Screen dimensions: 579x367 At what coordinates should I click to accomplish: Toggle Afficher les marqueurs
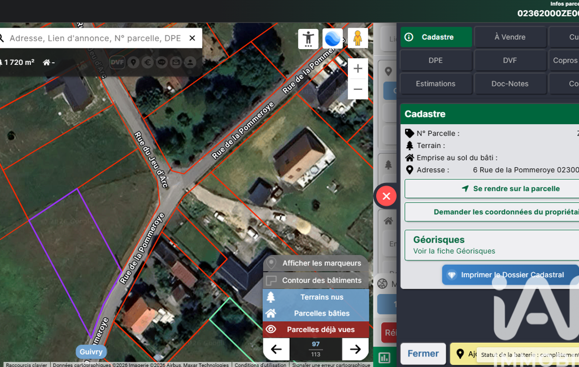(x=315, y=263)
